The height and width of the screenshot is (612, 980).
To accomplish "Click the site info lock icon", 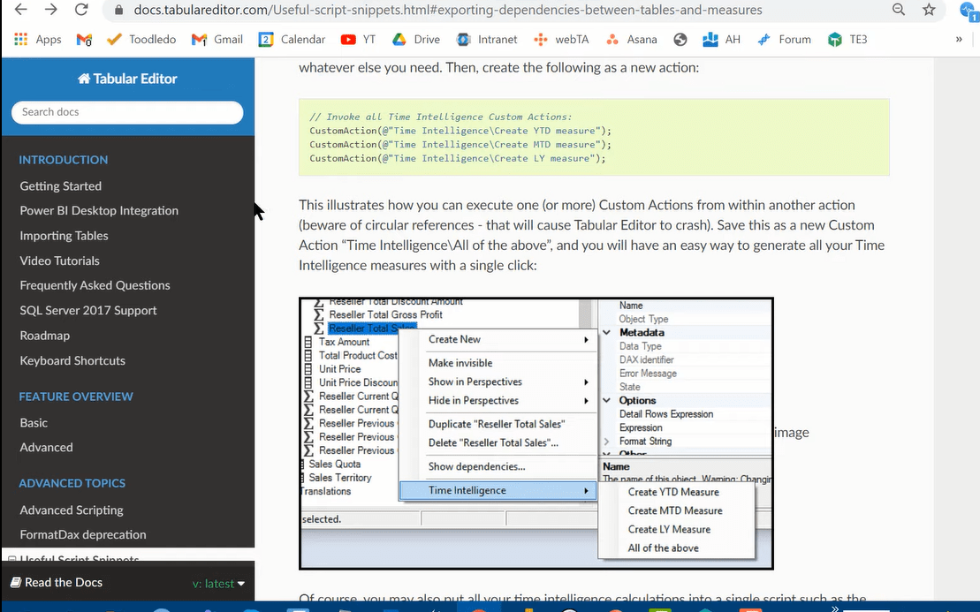I will click(x=119, y=10).
